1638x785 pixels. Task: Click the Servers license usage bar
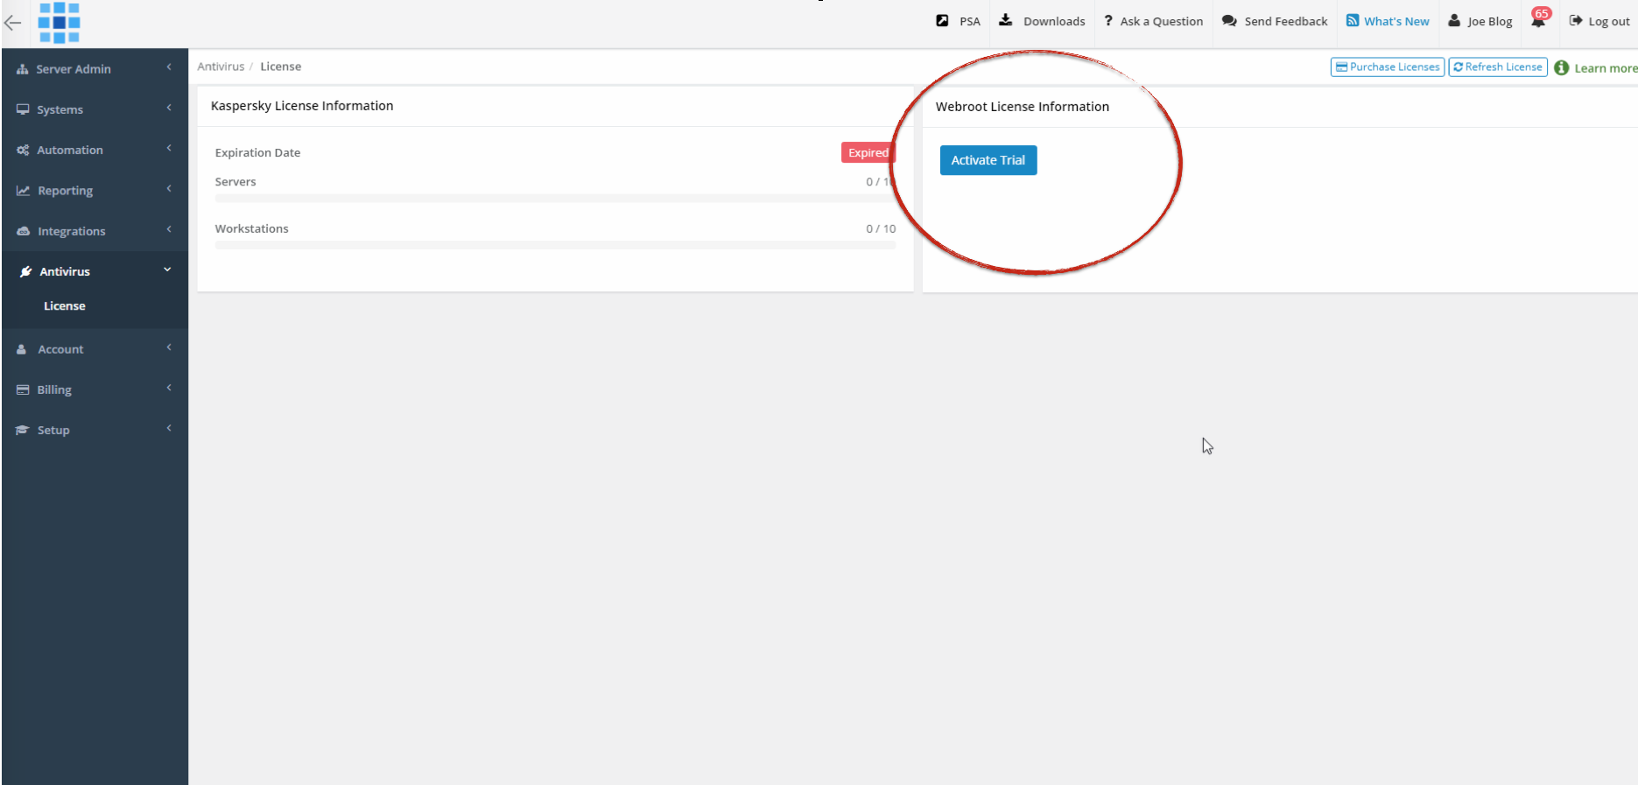point(555,198)
